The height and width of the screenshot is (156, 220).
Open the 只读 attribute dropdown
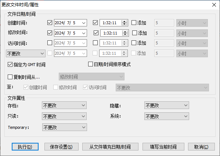[x=64, y=116]
